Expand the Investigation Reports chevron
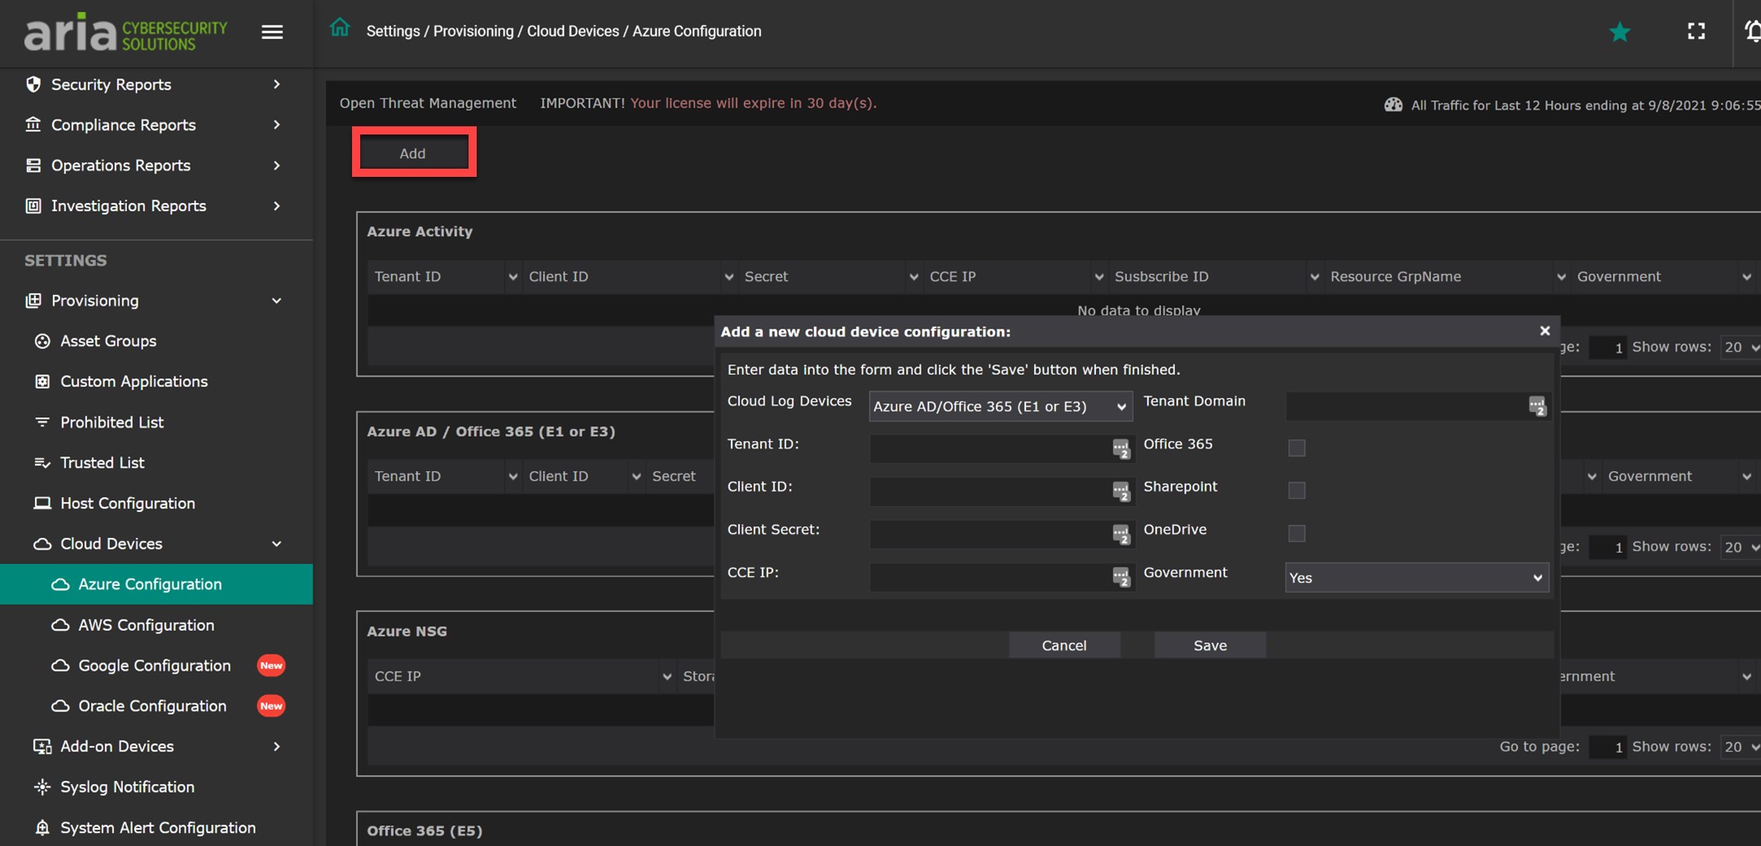Viewport: 1761px width, 846px height. point(277,205)
